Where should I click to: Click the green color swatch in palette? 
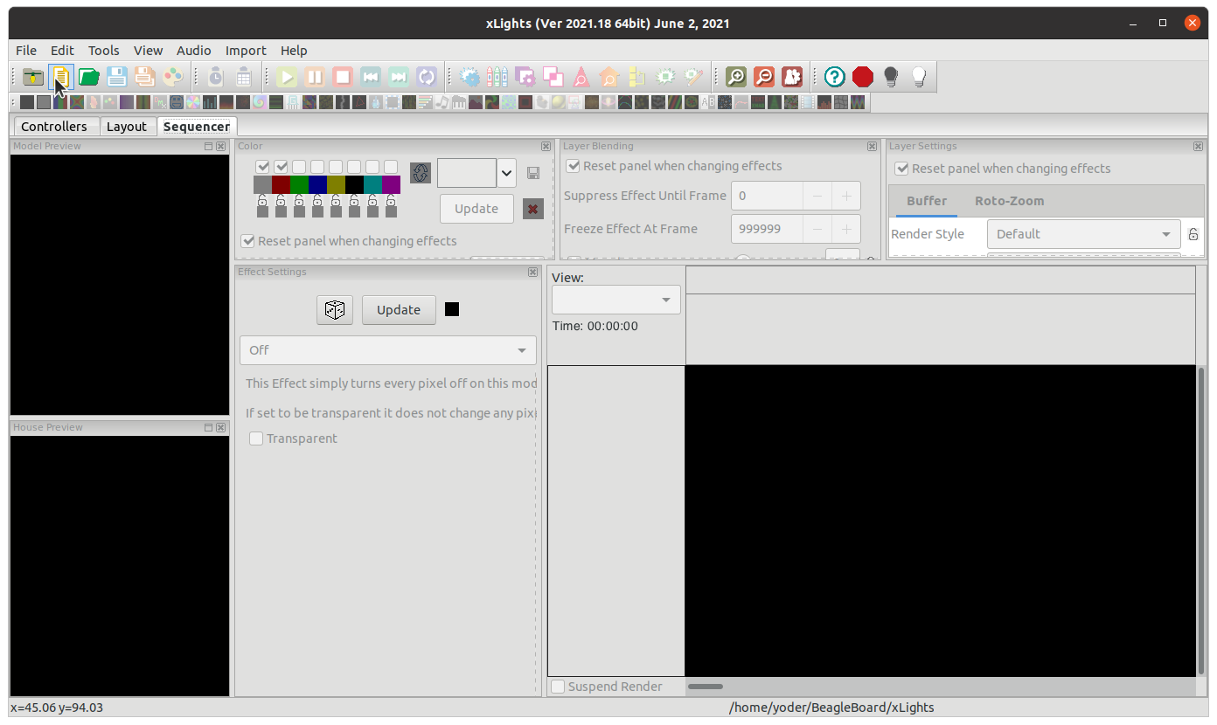tap(299, 184)
